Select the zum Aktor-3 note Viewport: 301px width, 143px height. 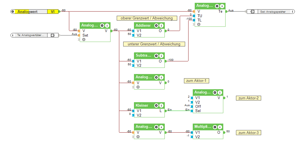[248, 133]
